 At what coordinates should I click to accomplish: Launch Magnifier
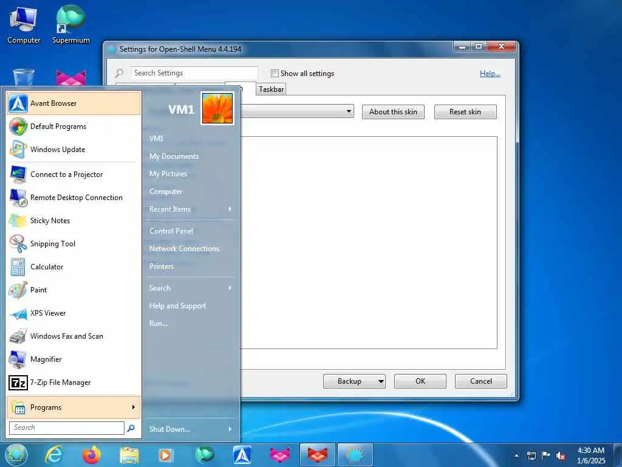73,359
